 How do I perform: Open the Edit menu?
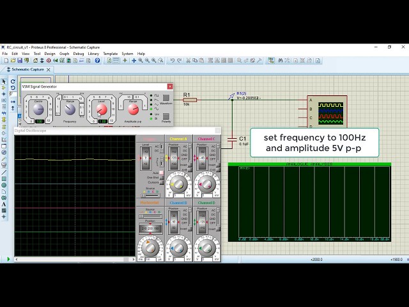(15, 54)
